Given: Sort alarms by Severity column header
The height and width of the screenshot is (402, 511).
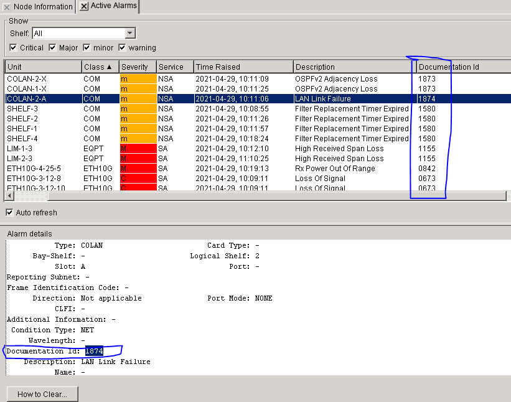Looking at the screenshot, I should [138, 67].
